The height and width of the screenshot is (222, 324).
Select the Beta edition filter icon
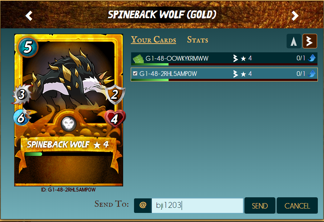coord(309,41)
